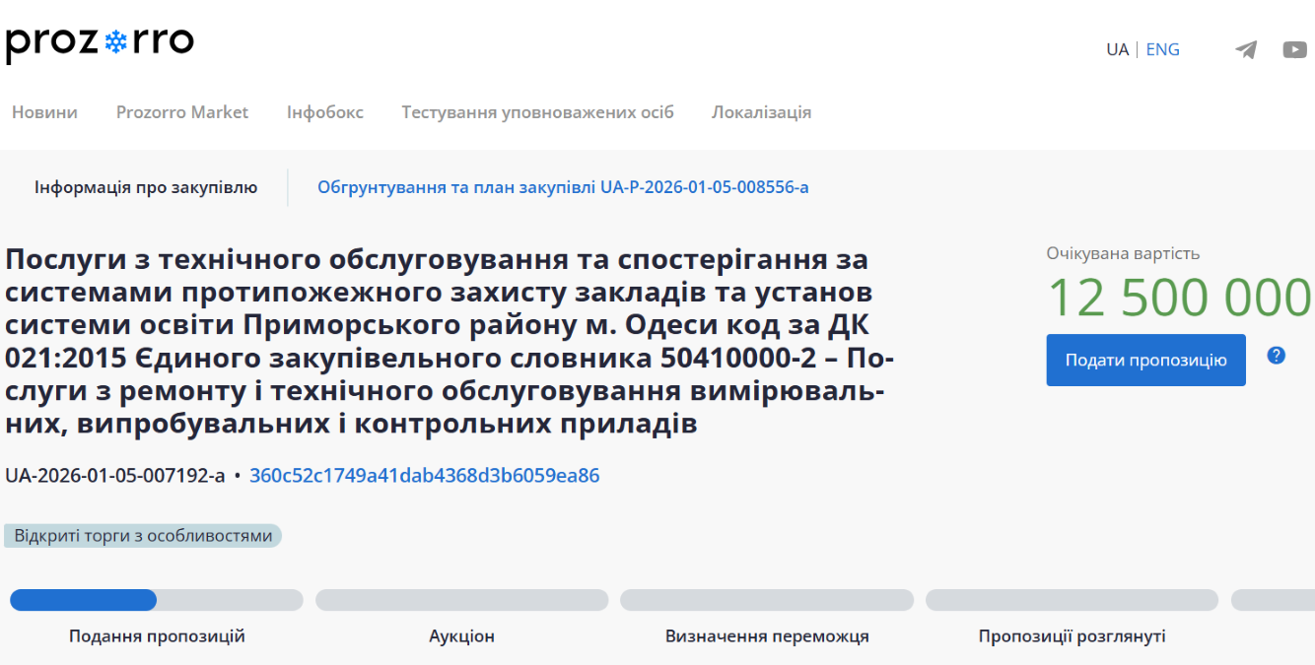Viewport: 1315px width, 665px height.
Task: Open the 360c52c1749a41dab4368d3b6059ea86 hash link
Action: click(x=424, y=476)
